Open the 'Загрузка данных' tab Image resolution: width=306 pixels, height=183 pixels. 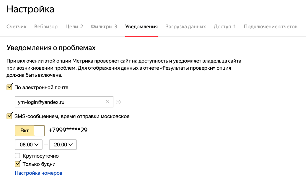[x=186, y=27]
